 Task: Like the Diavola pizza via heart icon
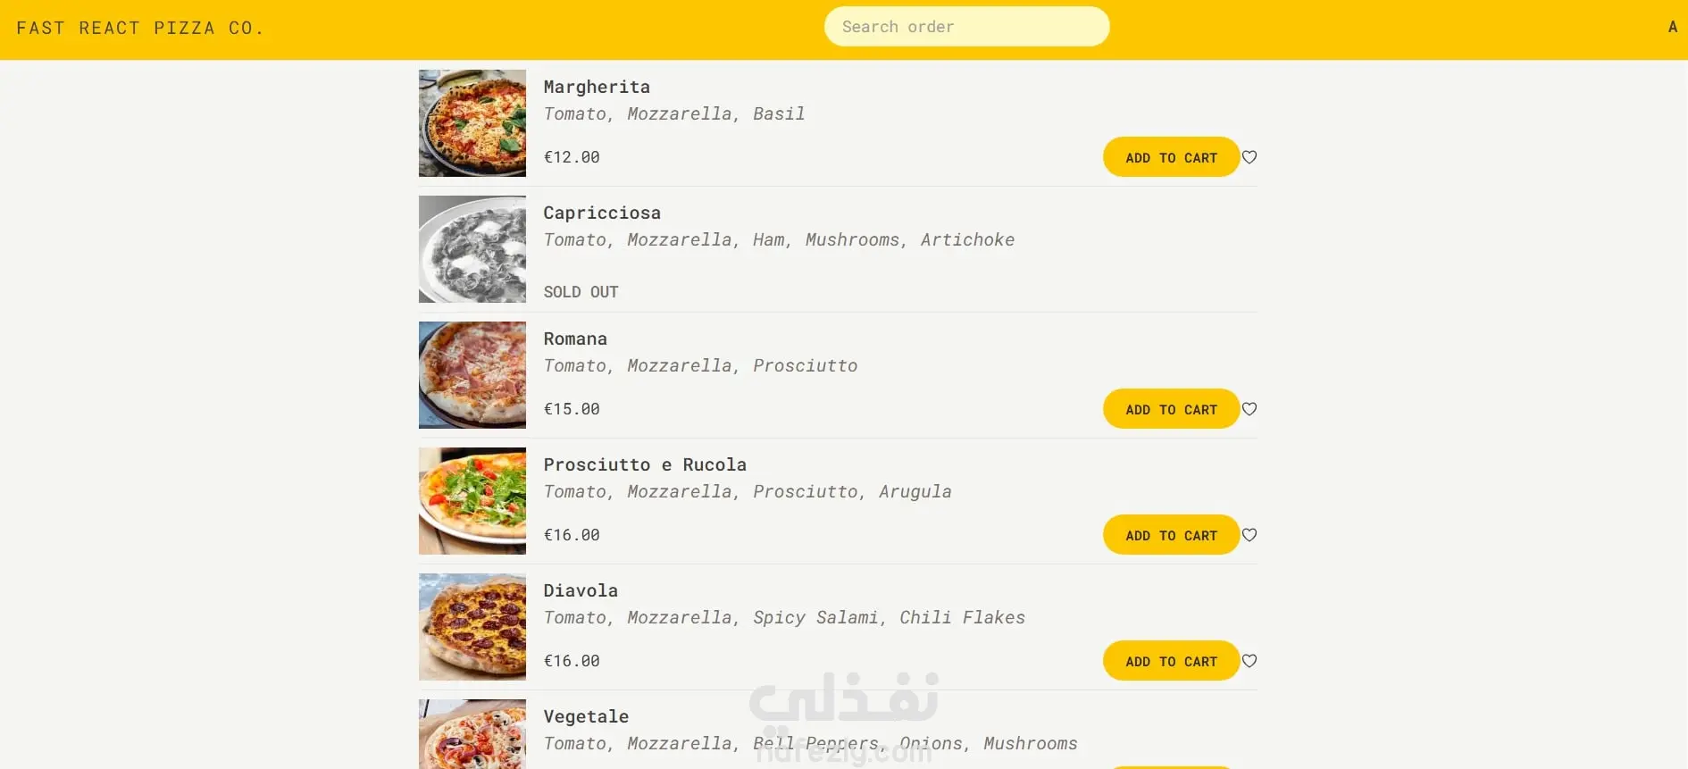(1249, 661)
